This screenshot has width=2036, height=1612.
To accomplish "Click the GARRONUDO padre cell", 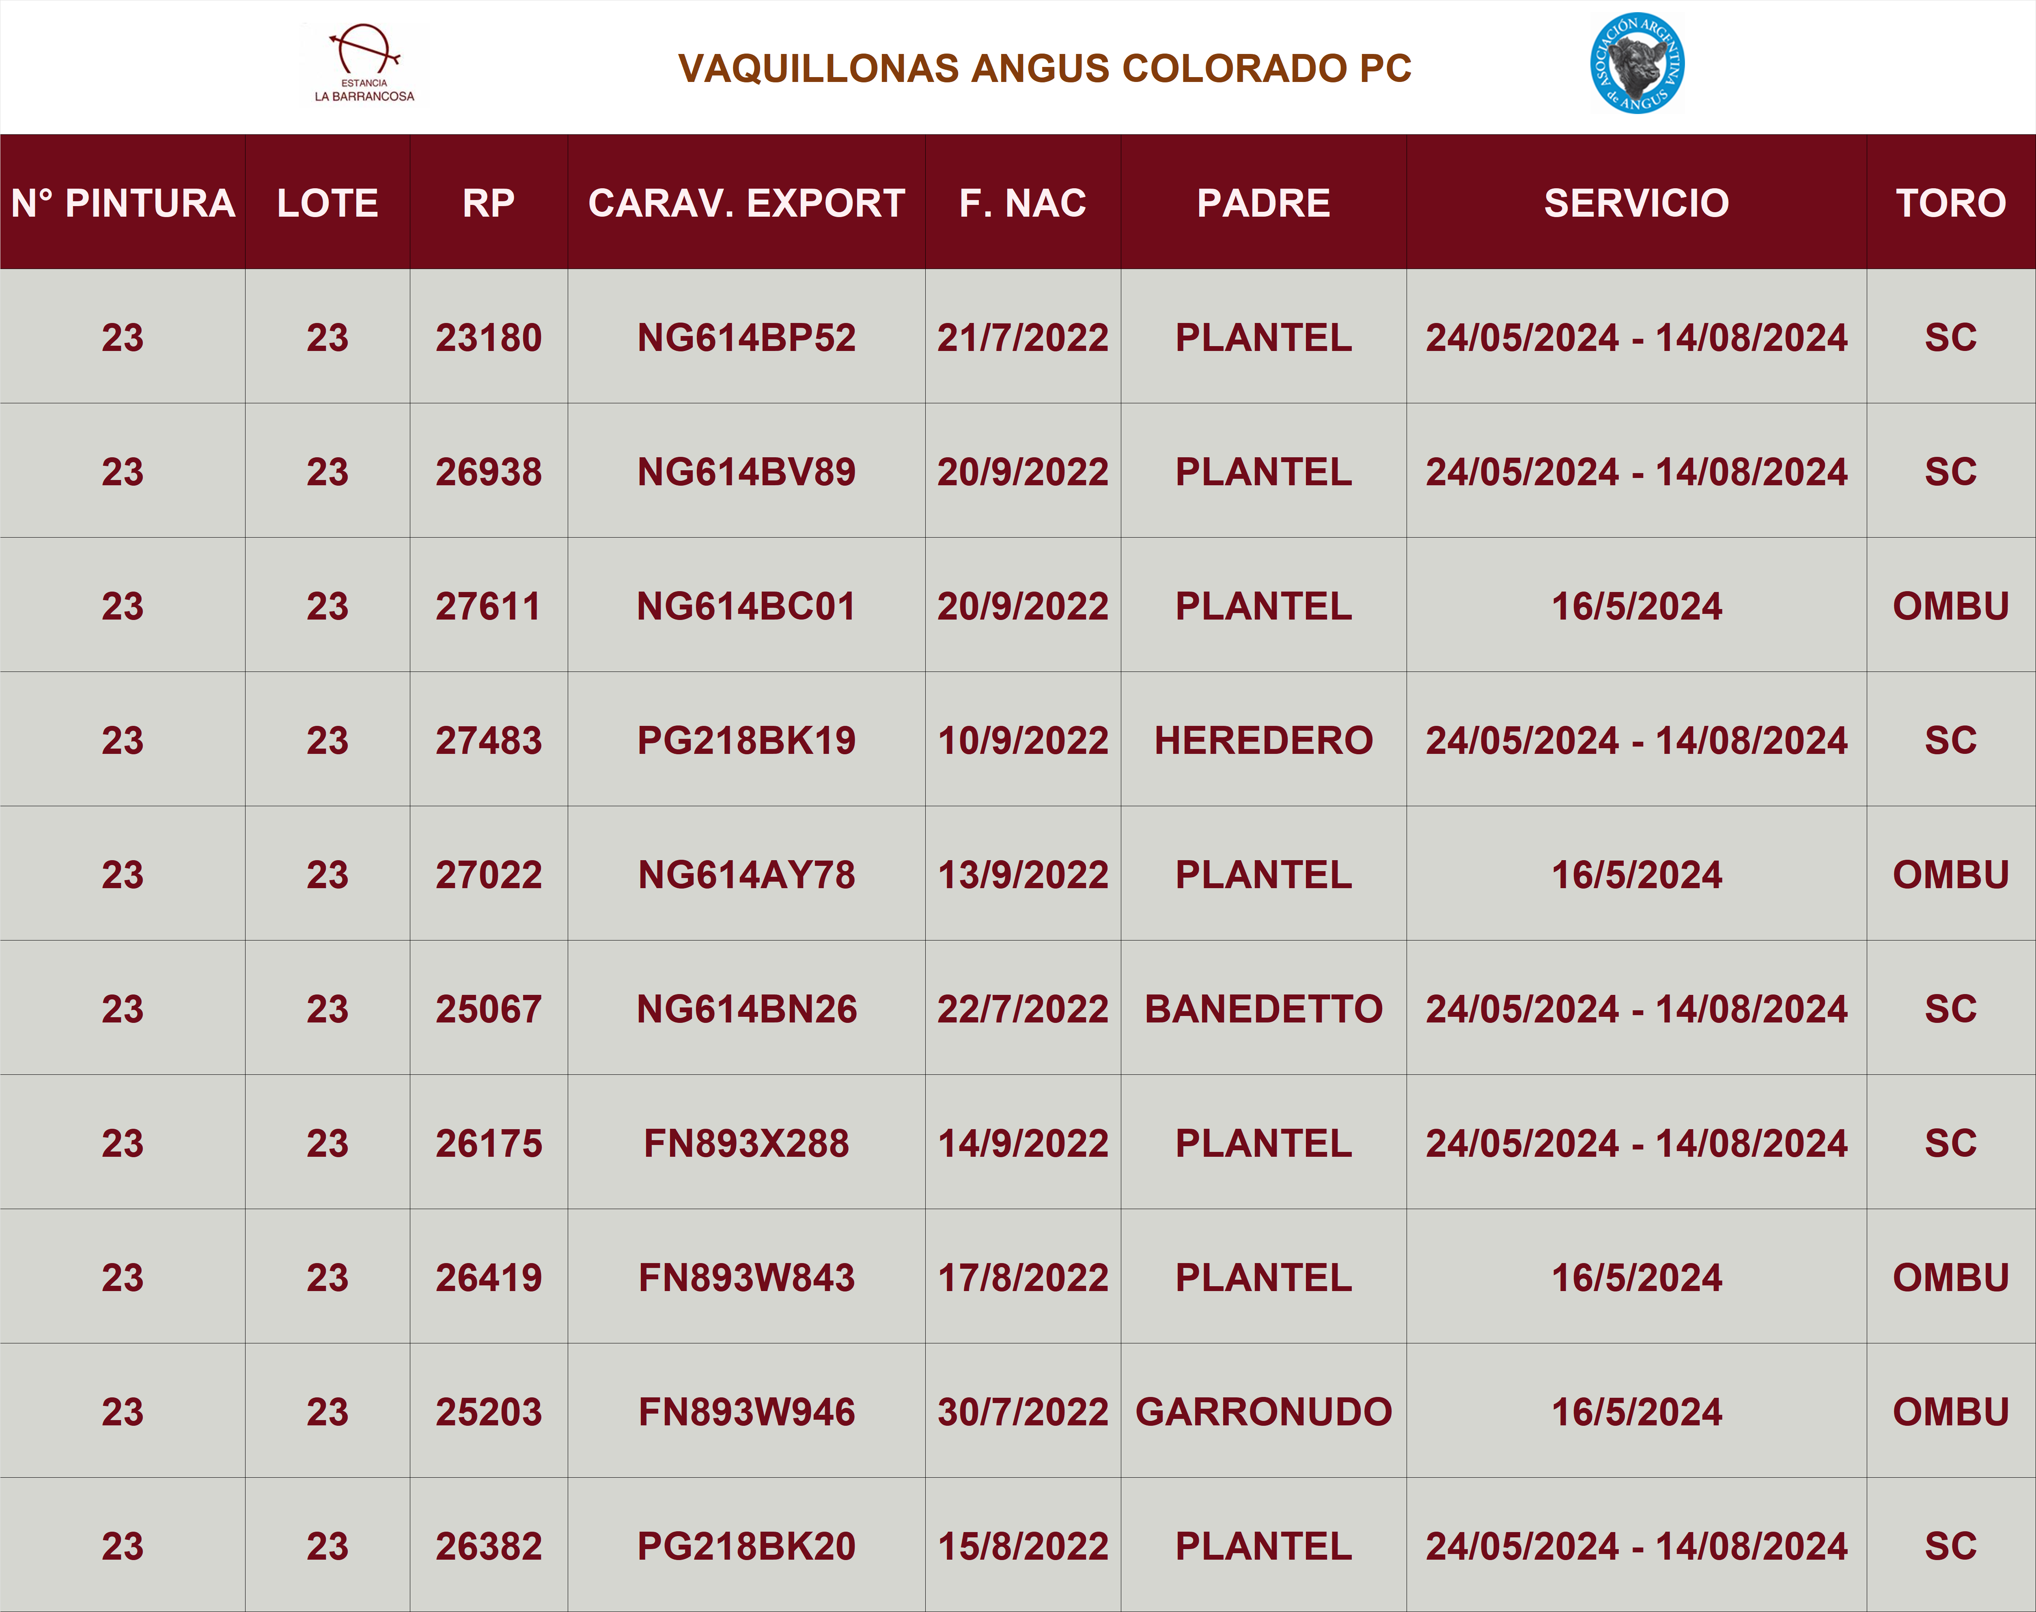I will pyautogui.click(x=1263, y=1412).
